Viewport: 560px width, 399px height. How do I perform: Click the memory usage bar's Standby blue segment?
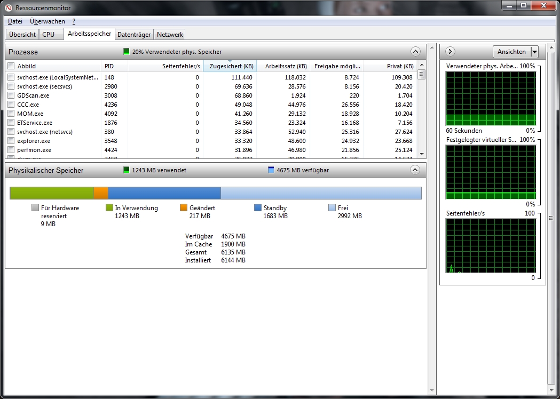click(164, 193)
